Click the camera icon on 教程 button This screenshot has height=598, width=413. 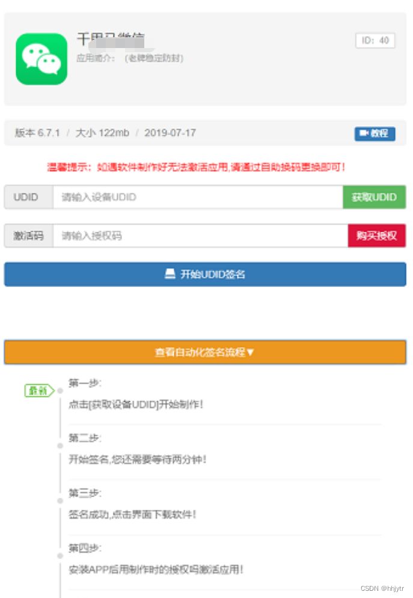[364, 133]
